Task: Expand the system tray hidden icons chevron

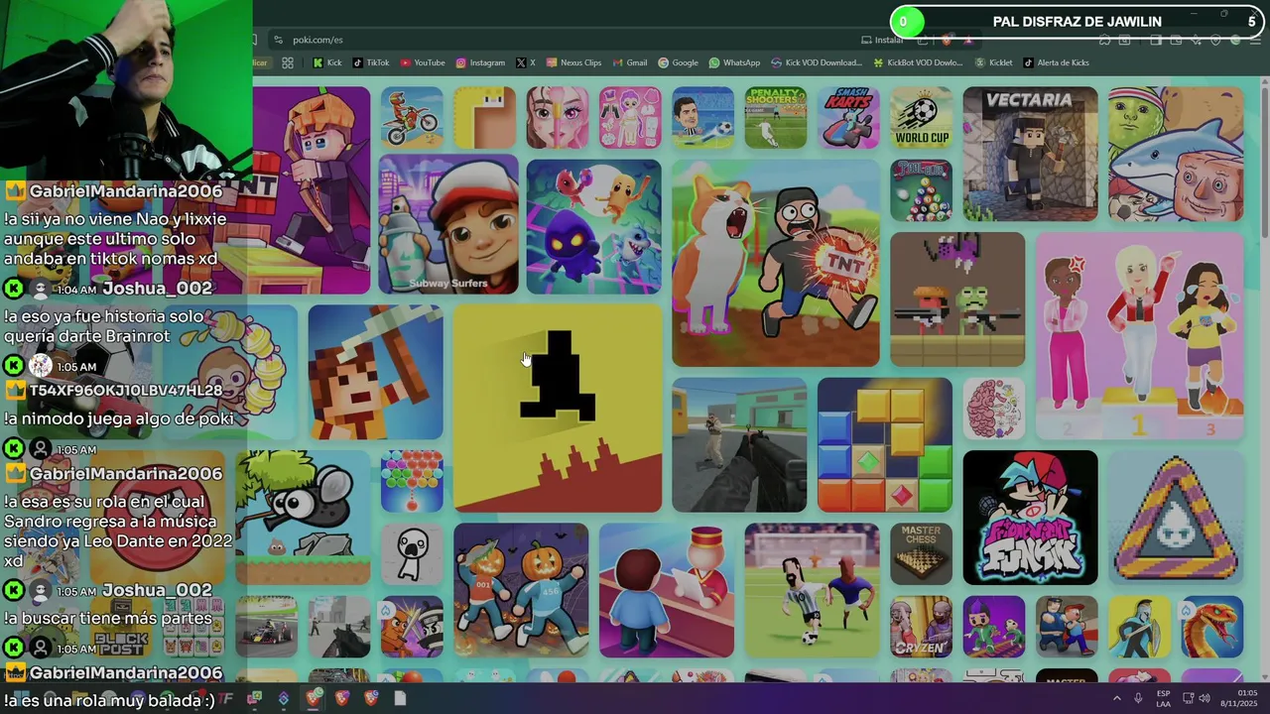Action: [1117, 698]
